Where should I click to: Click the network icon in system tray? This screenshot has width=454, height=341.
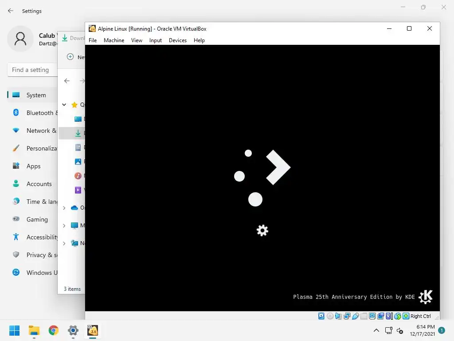pyautogui.click(x=388, y=330)
